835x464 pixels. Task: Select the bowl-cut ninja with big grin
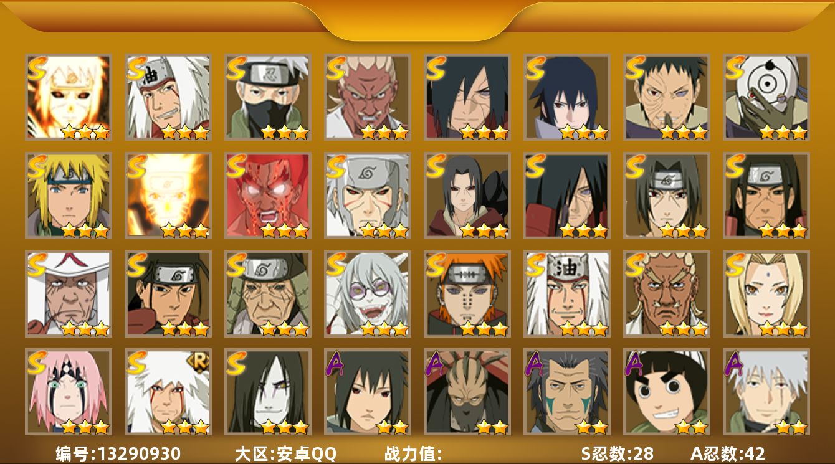point(666,392)
